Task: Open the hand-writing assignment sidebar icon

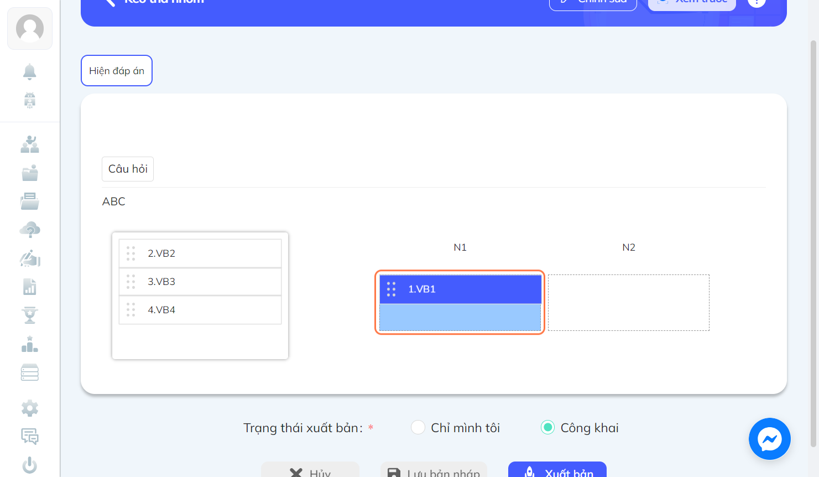Action: 30,258
